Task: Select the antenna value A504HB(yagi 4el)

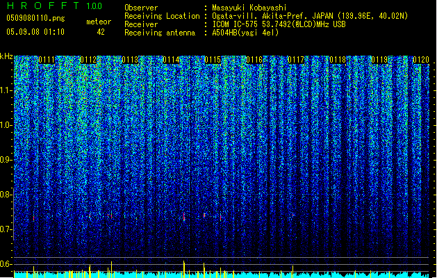Action: click(245, 33)
